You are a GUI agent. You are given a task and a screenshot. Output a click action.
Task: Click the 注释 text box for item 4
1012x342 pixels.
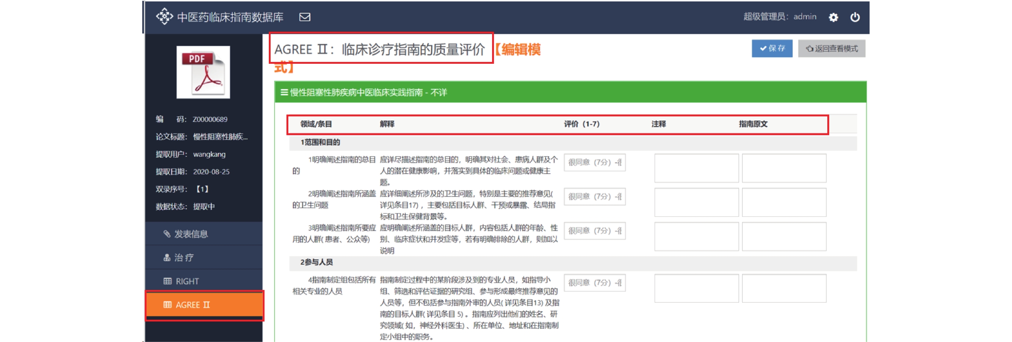(x=696, y=288)
